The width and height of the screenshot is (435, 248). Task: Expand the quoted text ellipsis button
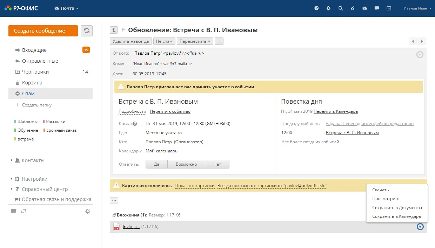pos(114,200)
